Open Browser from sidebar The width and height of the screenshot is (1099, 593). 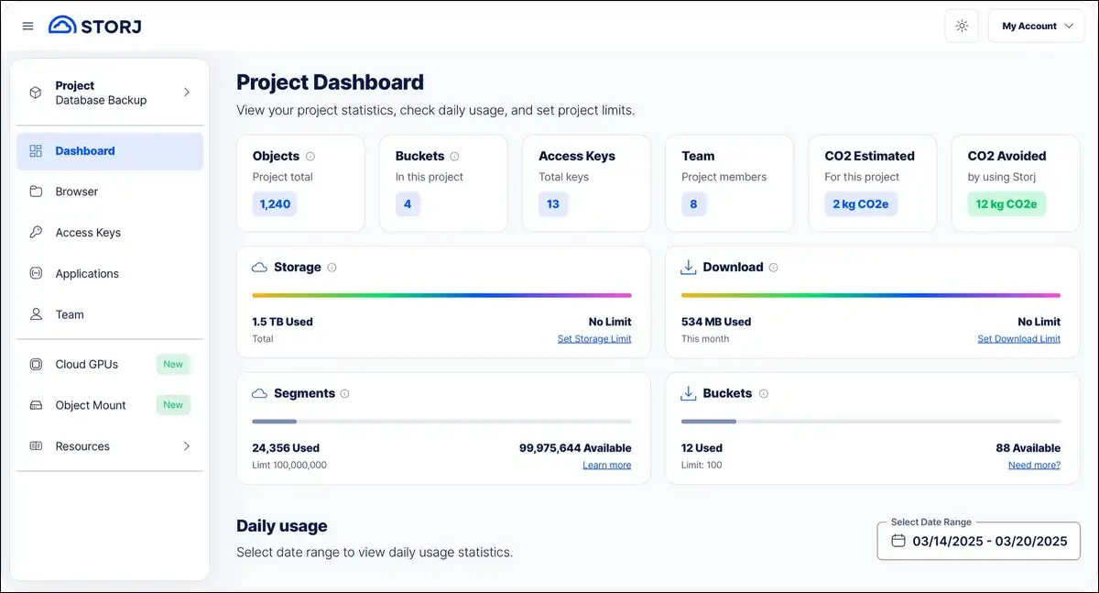coord(110,192)
